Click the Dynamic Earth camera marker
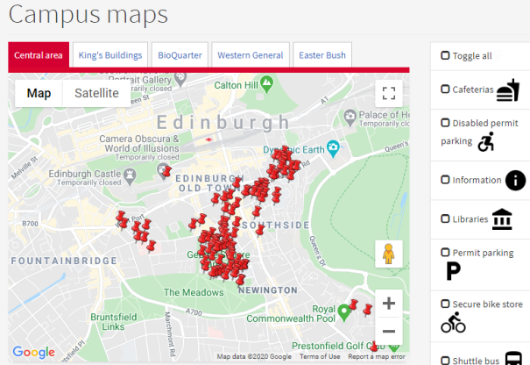 tap(333, 148)
